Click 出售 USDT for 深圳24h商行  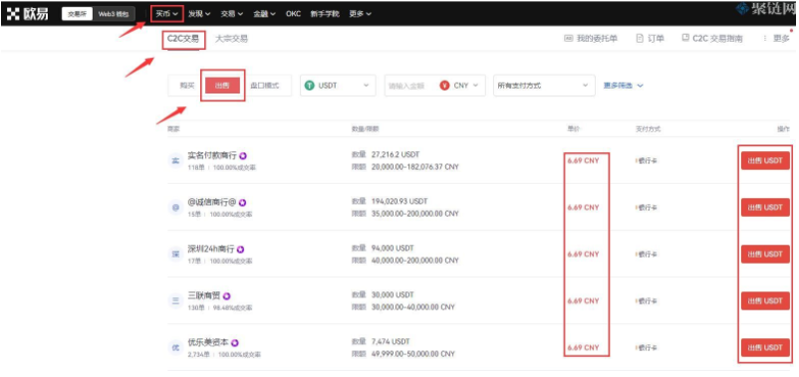(765, 255)
